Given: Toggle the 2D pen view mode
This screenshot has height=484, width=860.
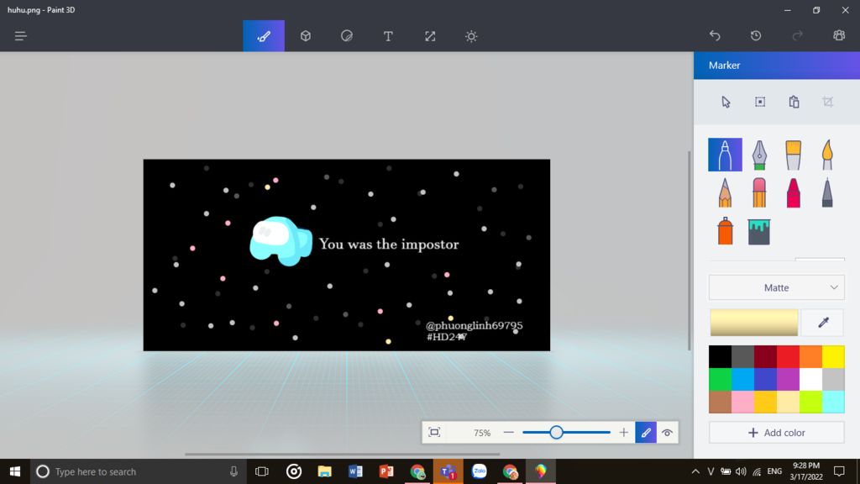Looking at the screenshot, I should (x=646, y=433).
